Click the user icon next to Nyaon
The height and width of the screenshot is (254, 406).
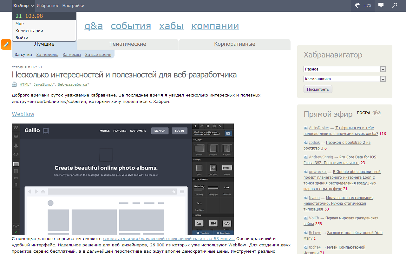coord(306,198)
